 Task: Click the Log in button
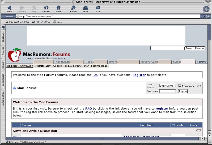tap(183, 91)
